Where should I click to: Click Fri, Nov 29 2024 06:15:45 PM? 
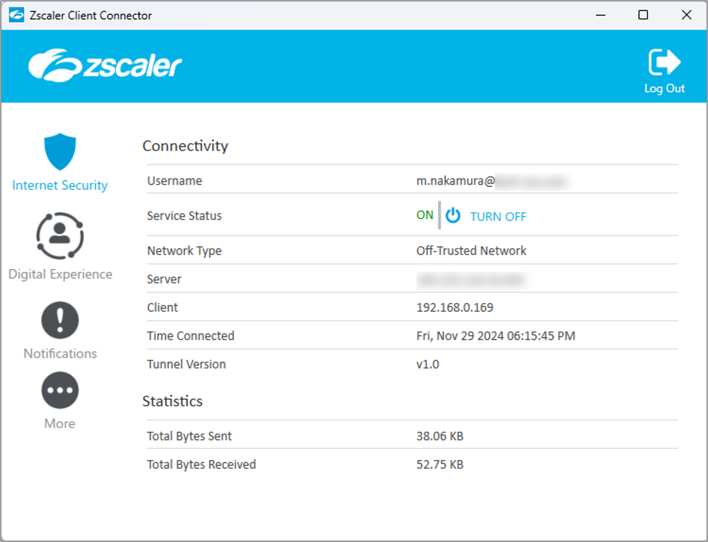coord(496,336)
